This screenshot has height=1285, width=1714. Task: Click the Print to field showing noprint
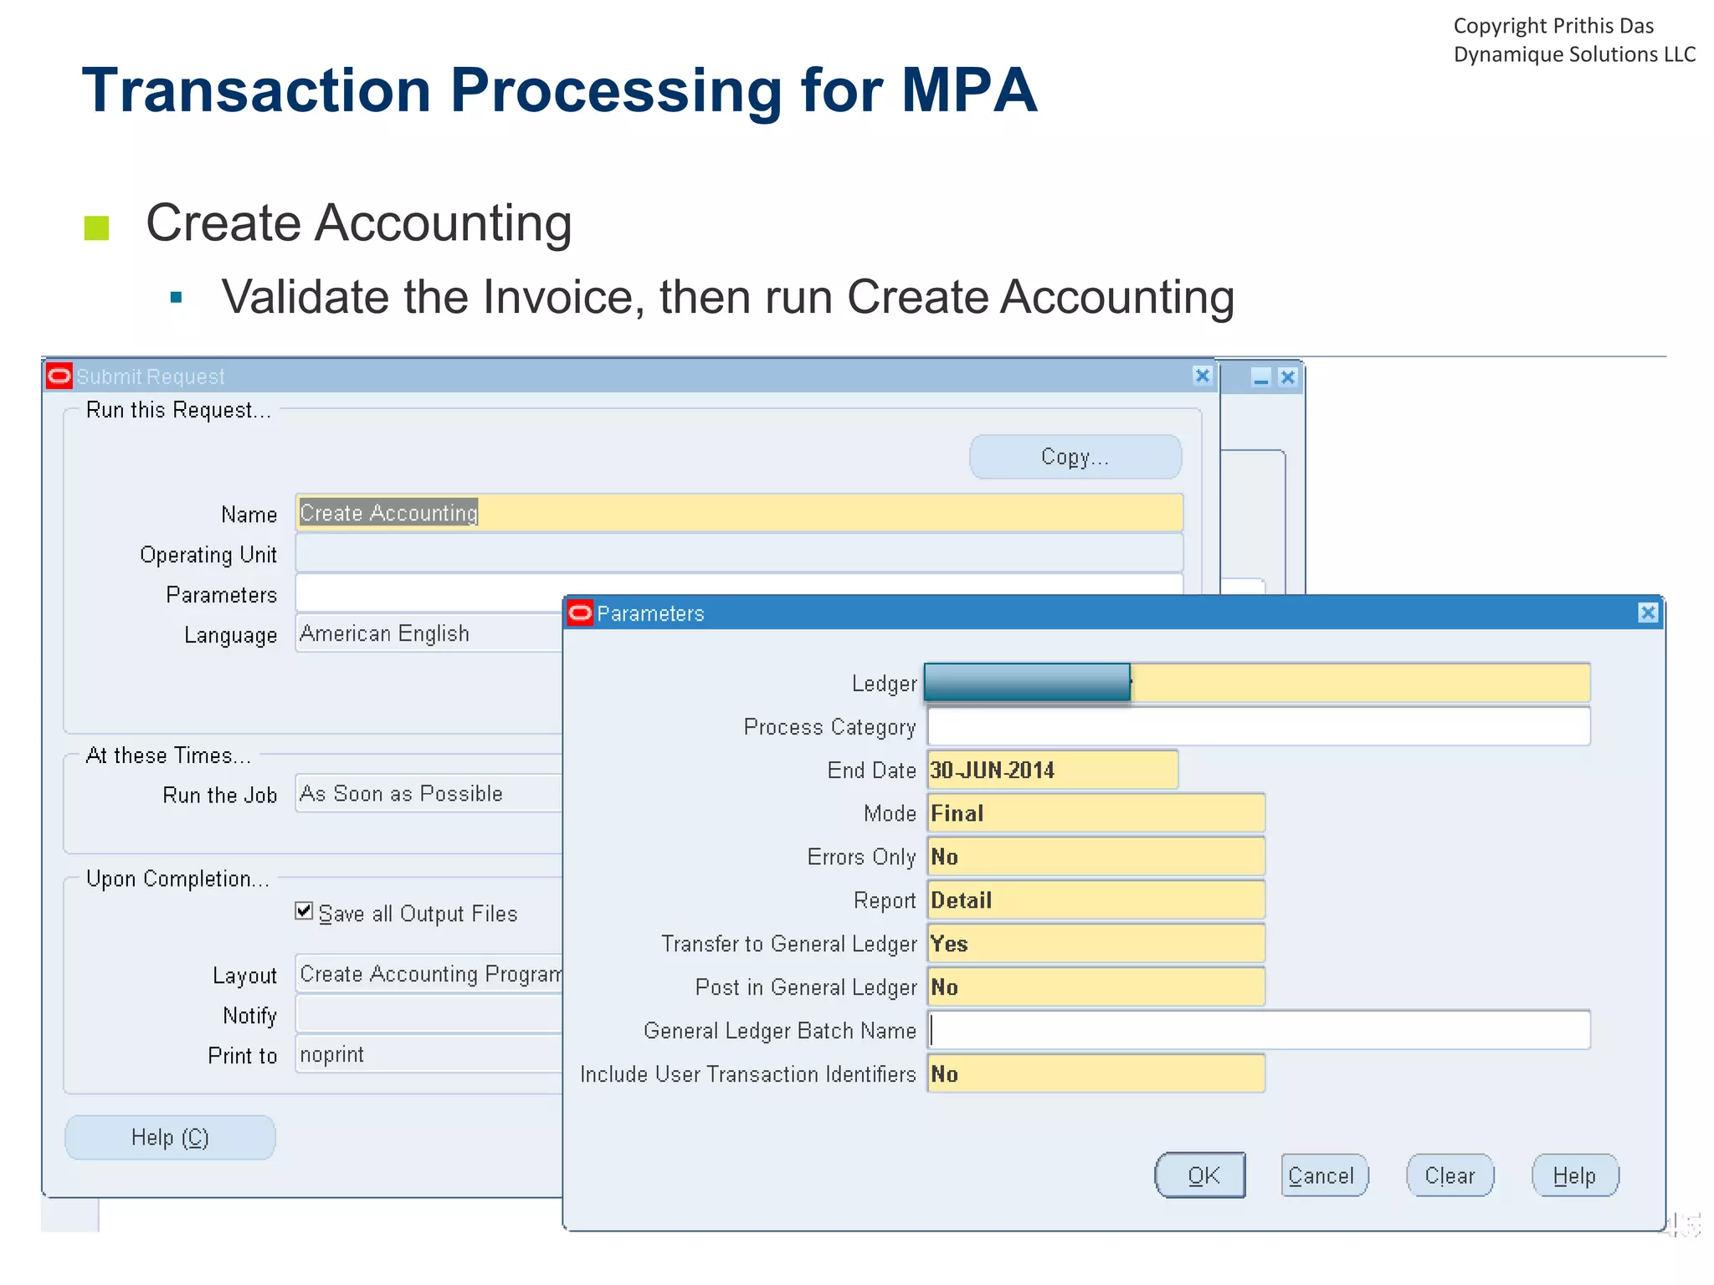429,1054
